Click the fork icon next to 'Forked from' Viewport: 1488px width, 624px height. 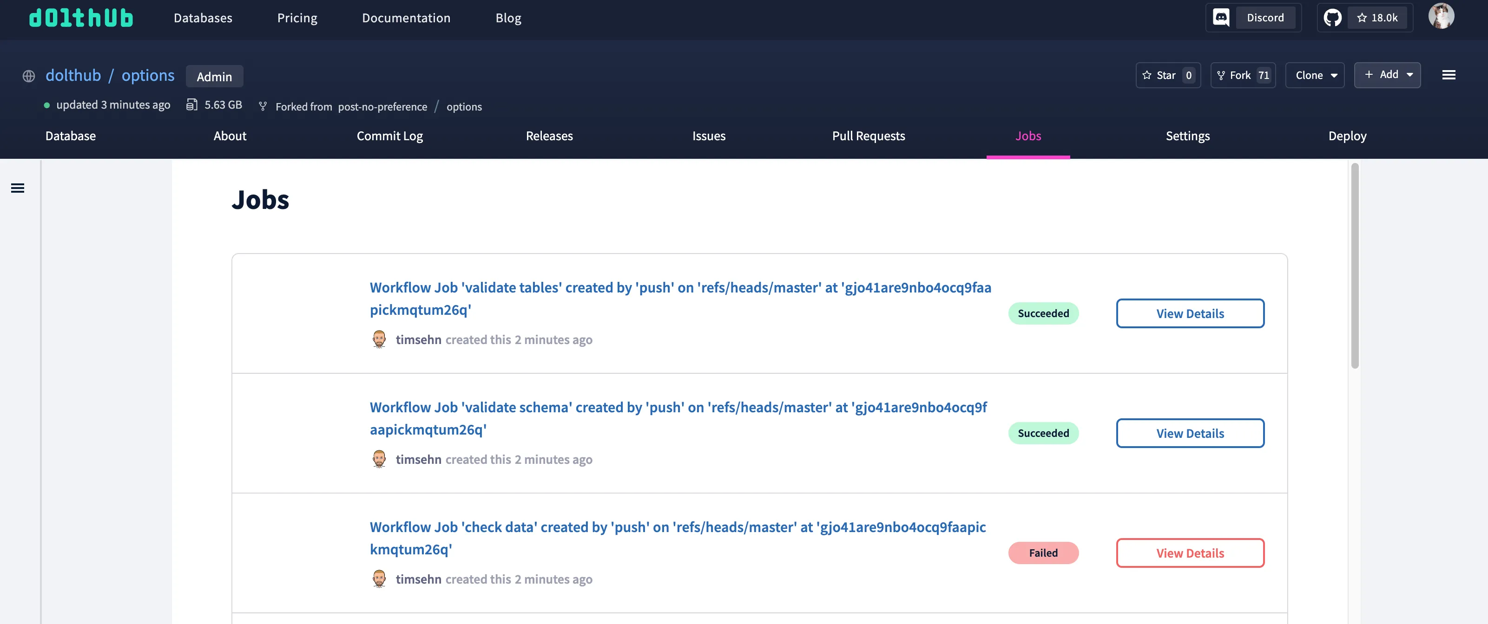point(263,106)
